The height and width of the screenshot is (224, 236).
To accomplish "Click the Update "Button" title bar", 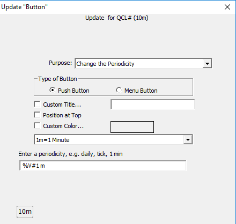I will point(111,7).
